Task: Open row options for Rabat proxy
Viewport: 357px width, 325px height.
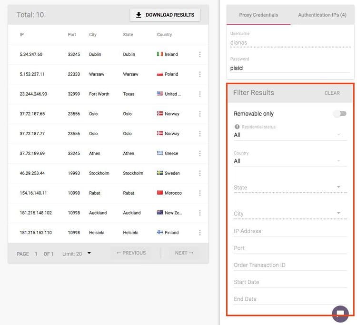Action: click(199, 193)
